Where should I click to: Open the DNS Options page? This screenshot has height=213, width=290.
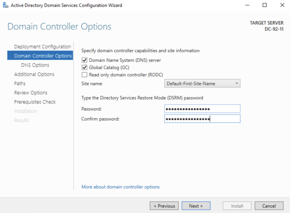(x=35, y=65)
